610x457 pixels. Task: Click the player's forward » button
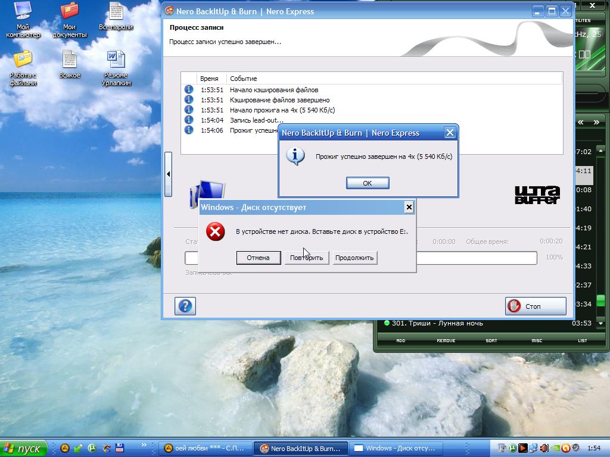click(x=596, y=123)
